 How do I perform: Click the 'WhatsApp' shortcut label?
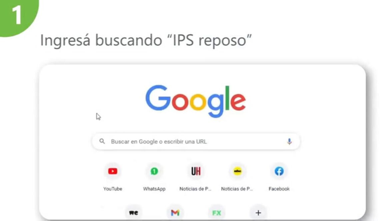[x=154, y=189]
